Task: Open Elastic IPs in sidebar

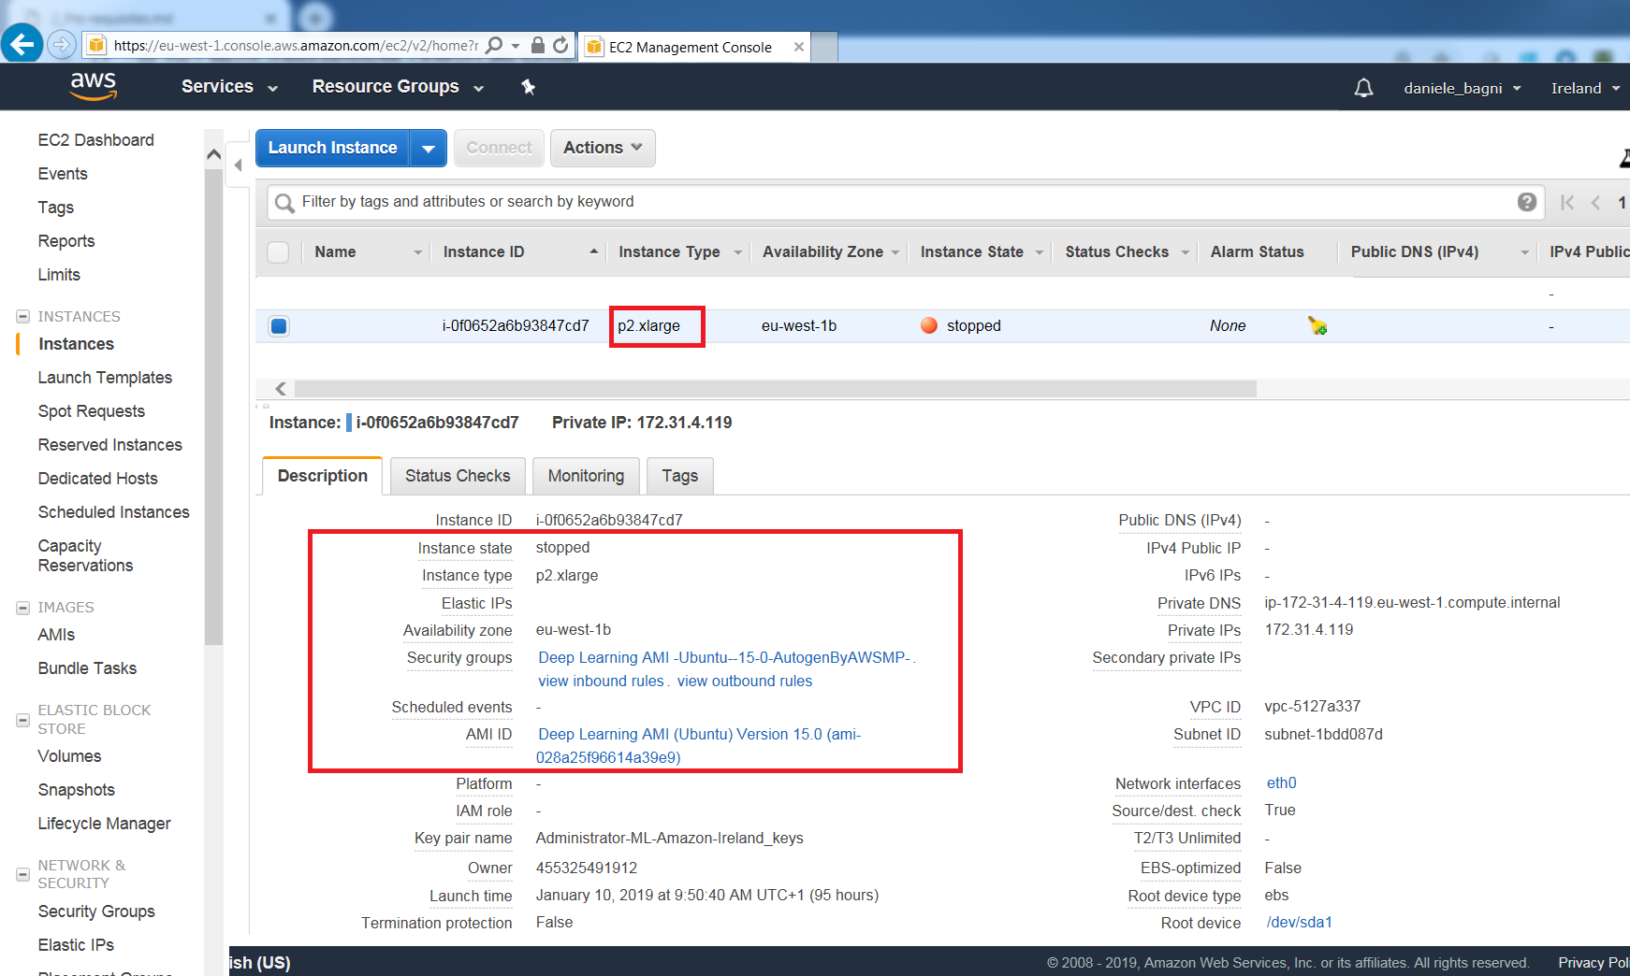Action: pyautogui.click(x=76, y=945)
